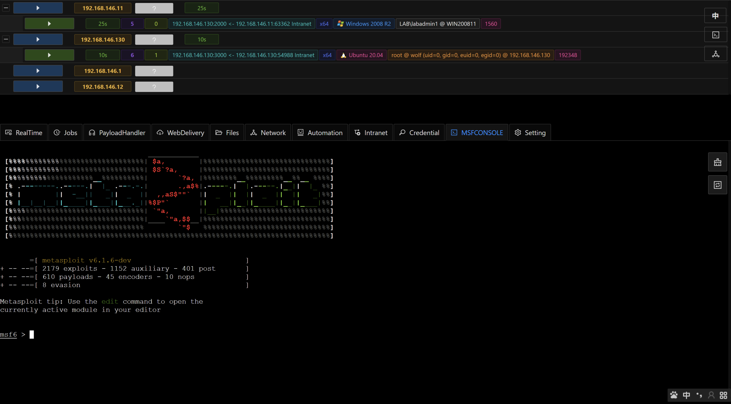Toggle IME Chinese mode in system tray
731x404 pixels.
pos(686,395)
